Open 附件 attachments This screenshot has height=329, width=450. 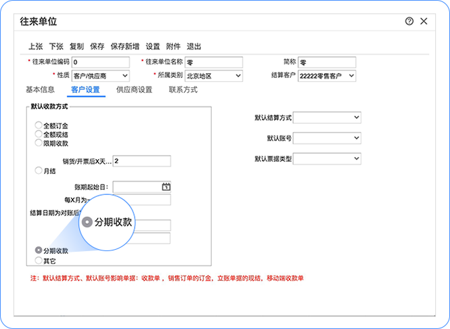coord(173,46)
